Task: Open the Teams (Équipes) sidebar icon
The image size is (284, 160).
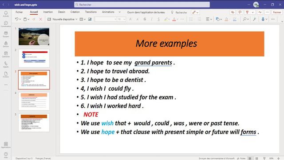Action: pyautogui.click(x=6, y=34)
